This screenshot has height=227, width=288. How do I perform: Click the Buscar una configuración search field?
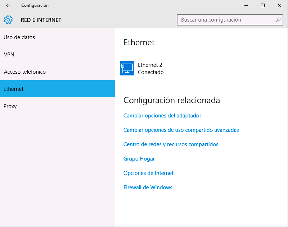pos(223,20)
